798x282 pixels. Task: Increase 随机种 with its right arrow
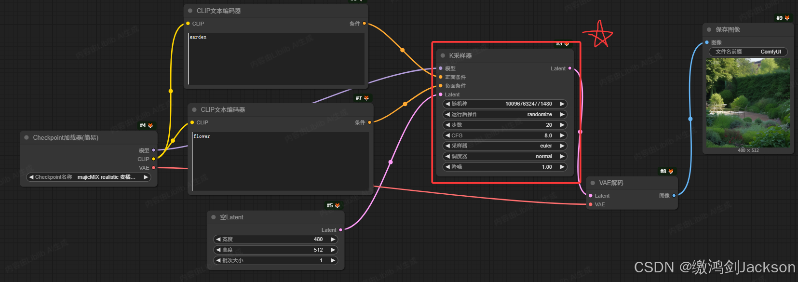[x=562, y=104]
